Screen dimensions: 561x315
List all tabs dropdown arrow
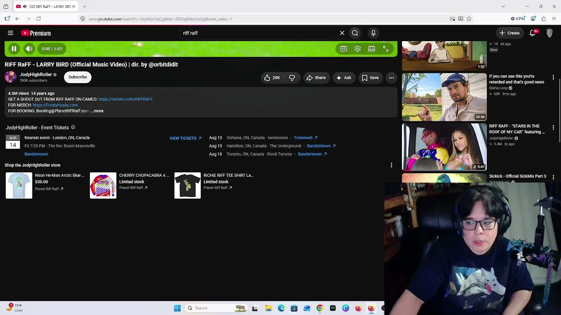[x=503, y=7]
